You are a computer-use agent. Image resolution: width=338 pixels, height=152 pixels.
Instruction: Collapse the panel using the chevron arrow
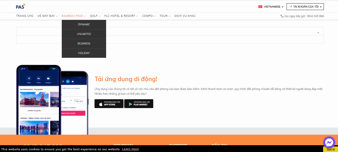[318, 33]
